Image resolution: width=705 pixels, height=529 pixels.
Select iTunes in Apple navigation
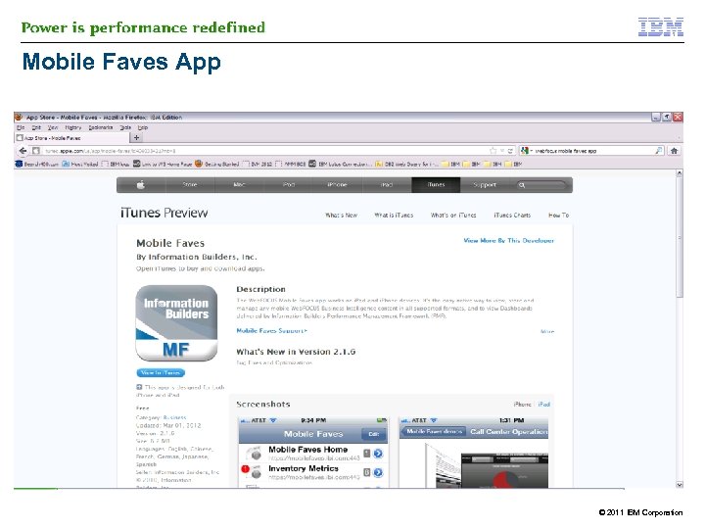coord(436,185)
